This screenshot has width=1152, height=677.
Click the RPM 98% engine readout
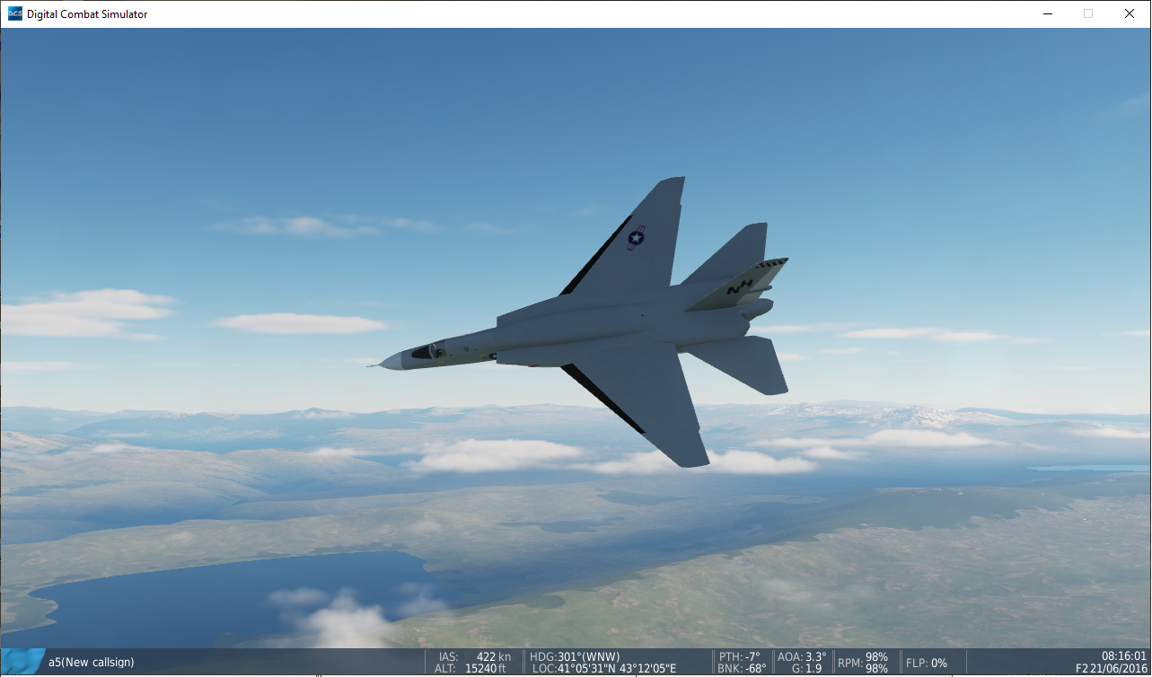(862, 663)
